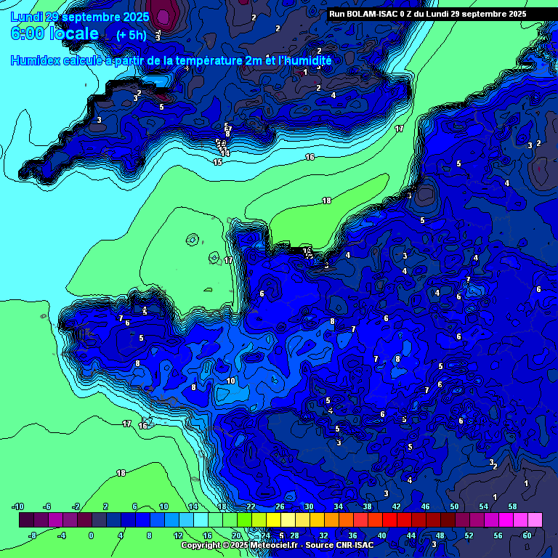Screen dimensions: 558x558
Task: Click the "60" legend scale label
Action: (x=527, y=535)
